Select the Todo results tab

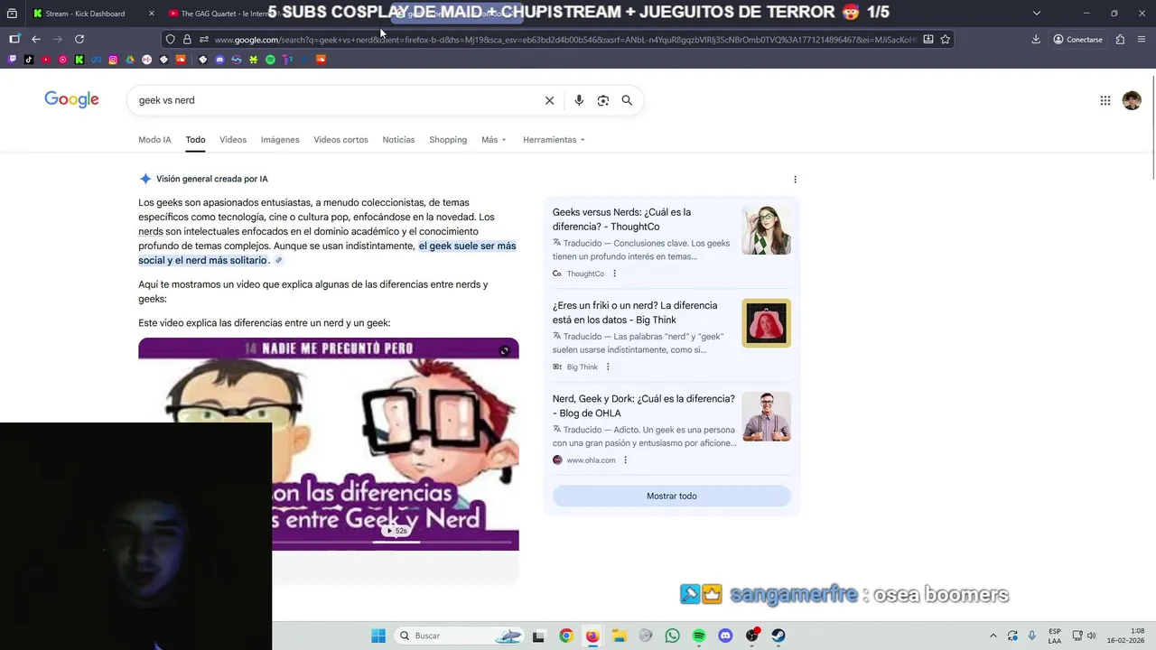pyautogui.click(x=195, y=140)
